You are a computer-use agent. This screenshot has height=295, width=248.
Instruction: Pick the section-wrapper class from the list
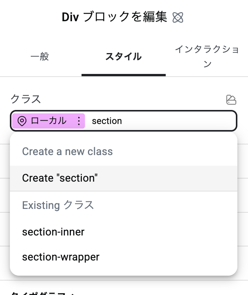[61, 257]
